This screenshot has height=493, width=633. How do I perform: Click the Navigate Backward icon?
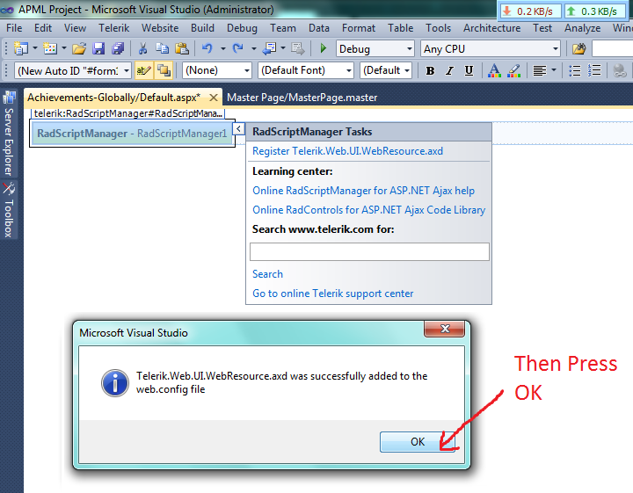pos(269,49)
